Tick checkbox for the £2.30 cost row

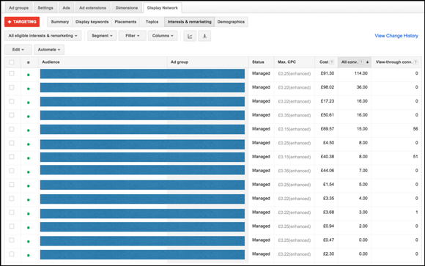12,254
